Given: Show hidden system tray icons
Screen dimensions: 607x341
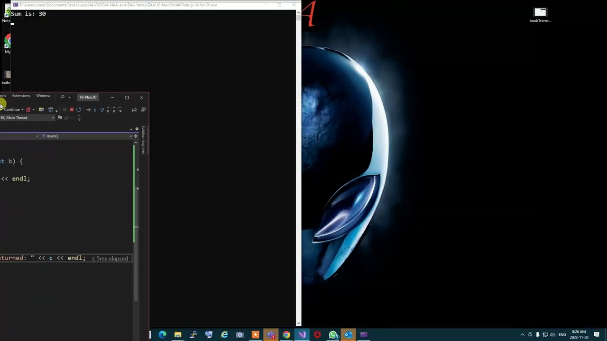Looking at the screenshot, I should 523,335.
